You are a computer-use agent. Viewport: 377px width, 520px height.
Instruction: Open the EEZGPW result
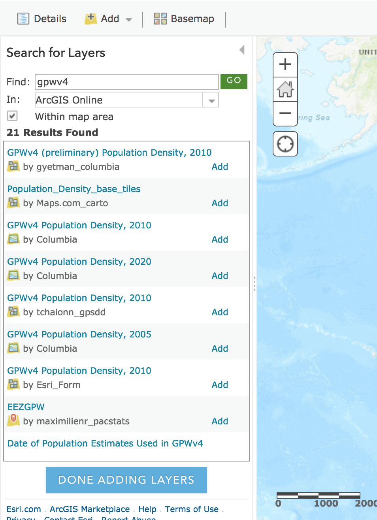click(x=26, y=407)
